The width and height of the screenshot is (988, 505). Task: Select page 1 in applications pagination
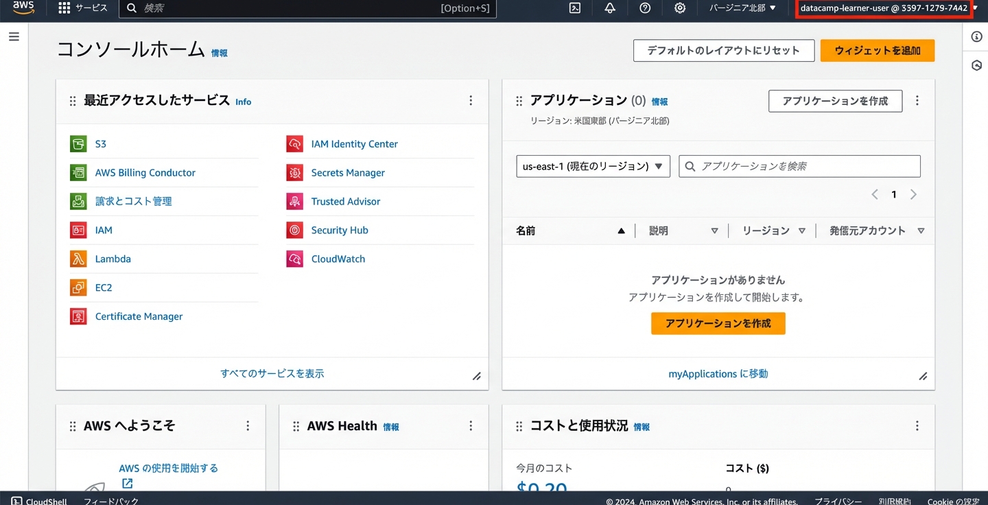(x=894, y=195)
